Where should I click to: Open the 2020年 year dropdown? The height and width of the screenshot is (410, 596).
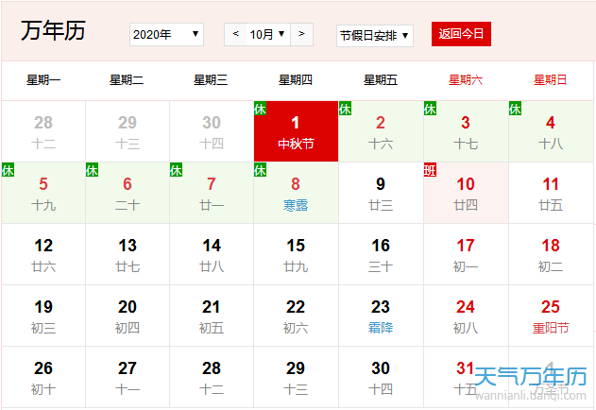pyautogui.click(x=166, y=35)
